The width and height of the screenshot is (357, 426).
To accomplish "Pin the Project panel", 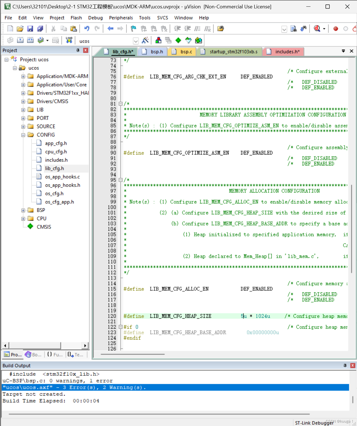I will pyautogui.click(x=78, y=50).
